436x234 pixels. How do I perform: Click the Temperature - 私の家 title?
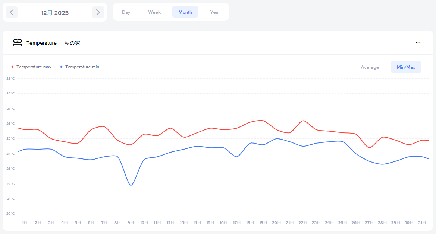(53, 43)
